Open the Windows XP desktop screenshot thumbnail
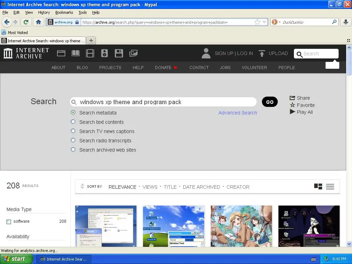 coord(174,226)
